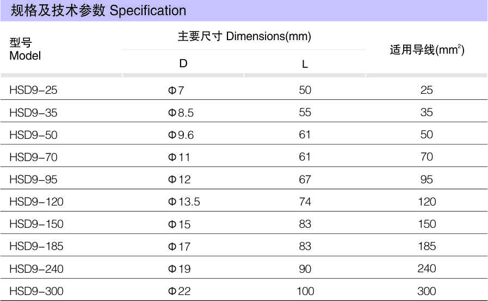Click the L sub-column header
Viewport: 488px width, 301px height.
pyautogui.click(x=305, y=64)
